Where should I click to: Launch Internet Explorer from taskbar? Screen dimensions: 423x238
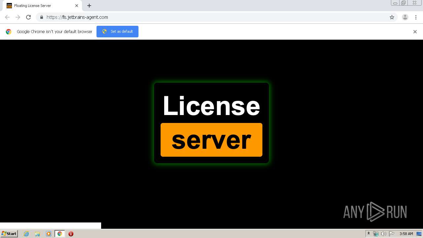[26, 234]
